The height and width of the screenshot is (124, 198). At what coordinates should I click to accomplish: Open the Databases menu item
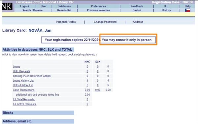[x=64, y=6]
